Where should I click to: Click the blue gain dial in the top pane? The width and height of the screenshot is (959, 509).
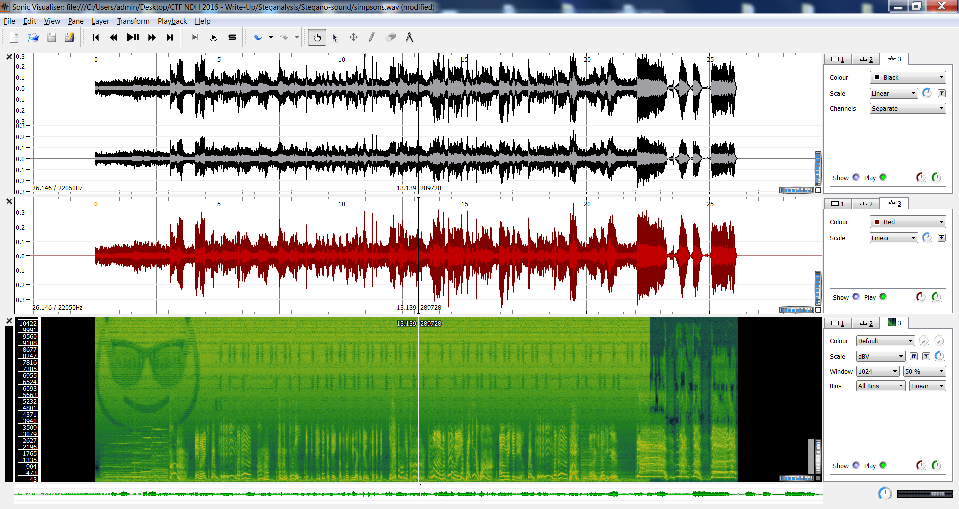(927, 93)
